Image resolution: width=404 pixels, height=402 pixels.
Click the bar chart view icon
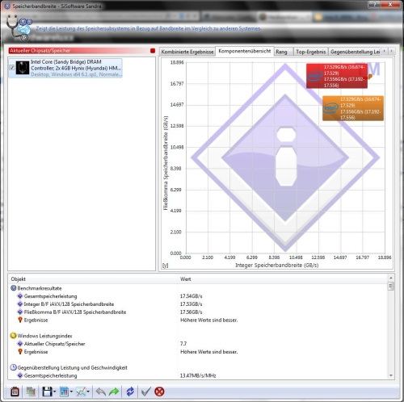tap(64, 392)
